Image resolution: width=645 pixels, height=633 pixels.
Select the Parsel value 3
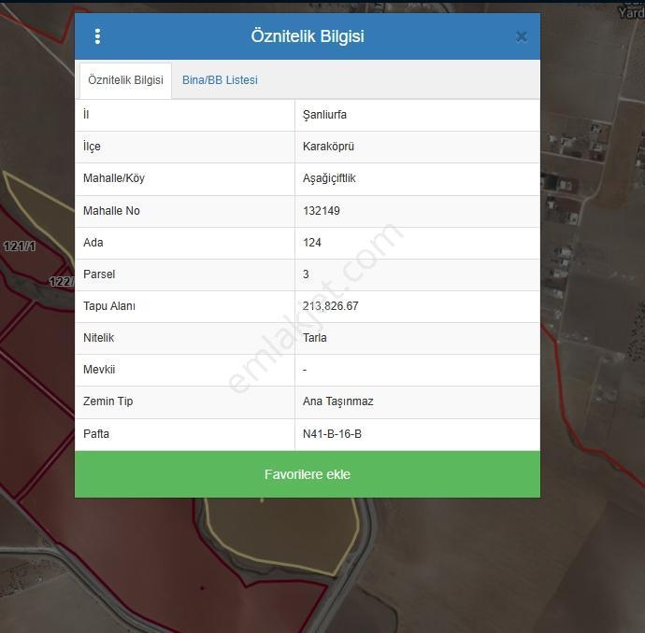click(306, 274)
